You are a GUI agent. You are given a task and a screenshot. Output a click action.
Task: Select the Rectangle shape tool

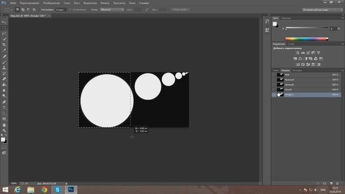point(4,119)
